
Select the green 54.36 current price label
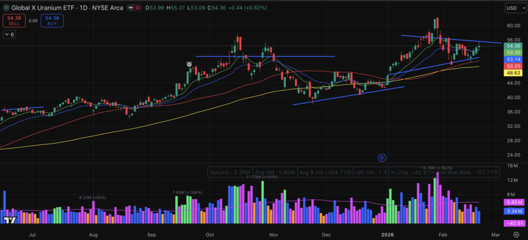tap(514, 46)
